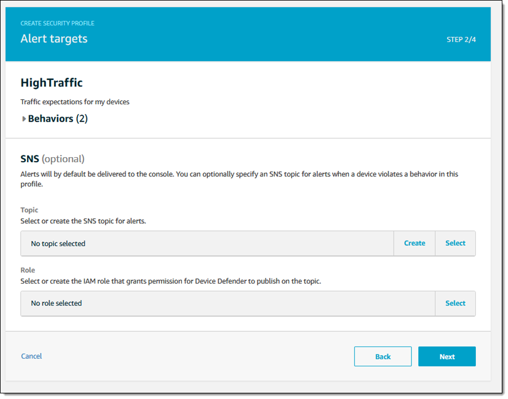Go back to the previous step
Image resolution: width=508 pixels, height=399 pixels.
pos(383,357)
